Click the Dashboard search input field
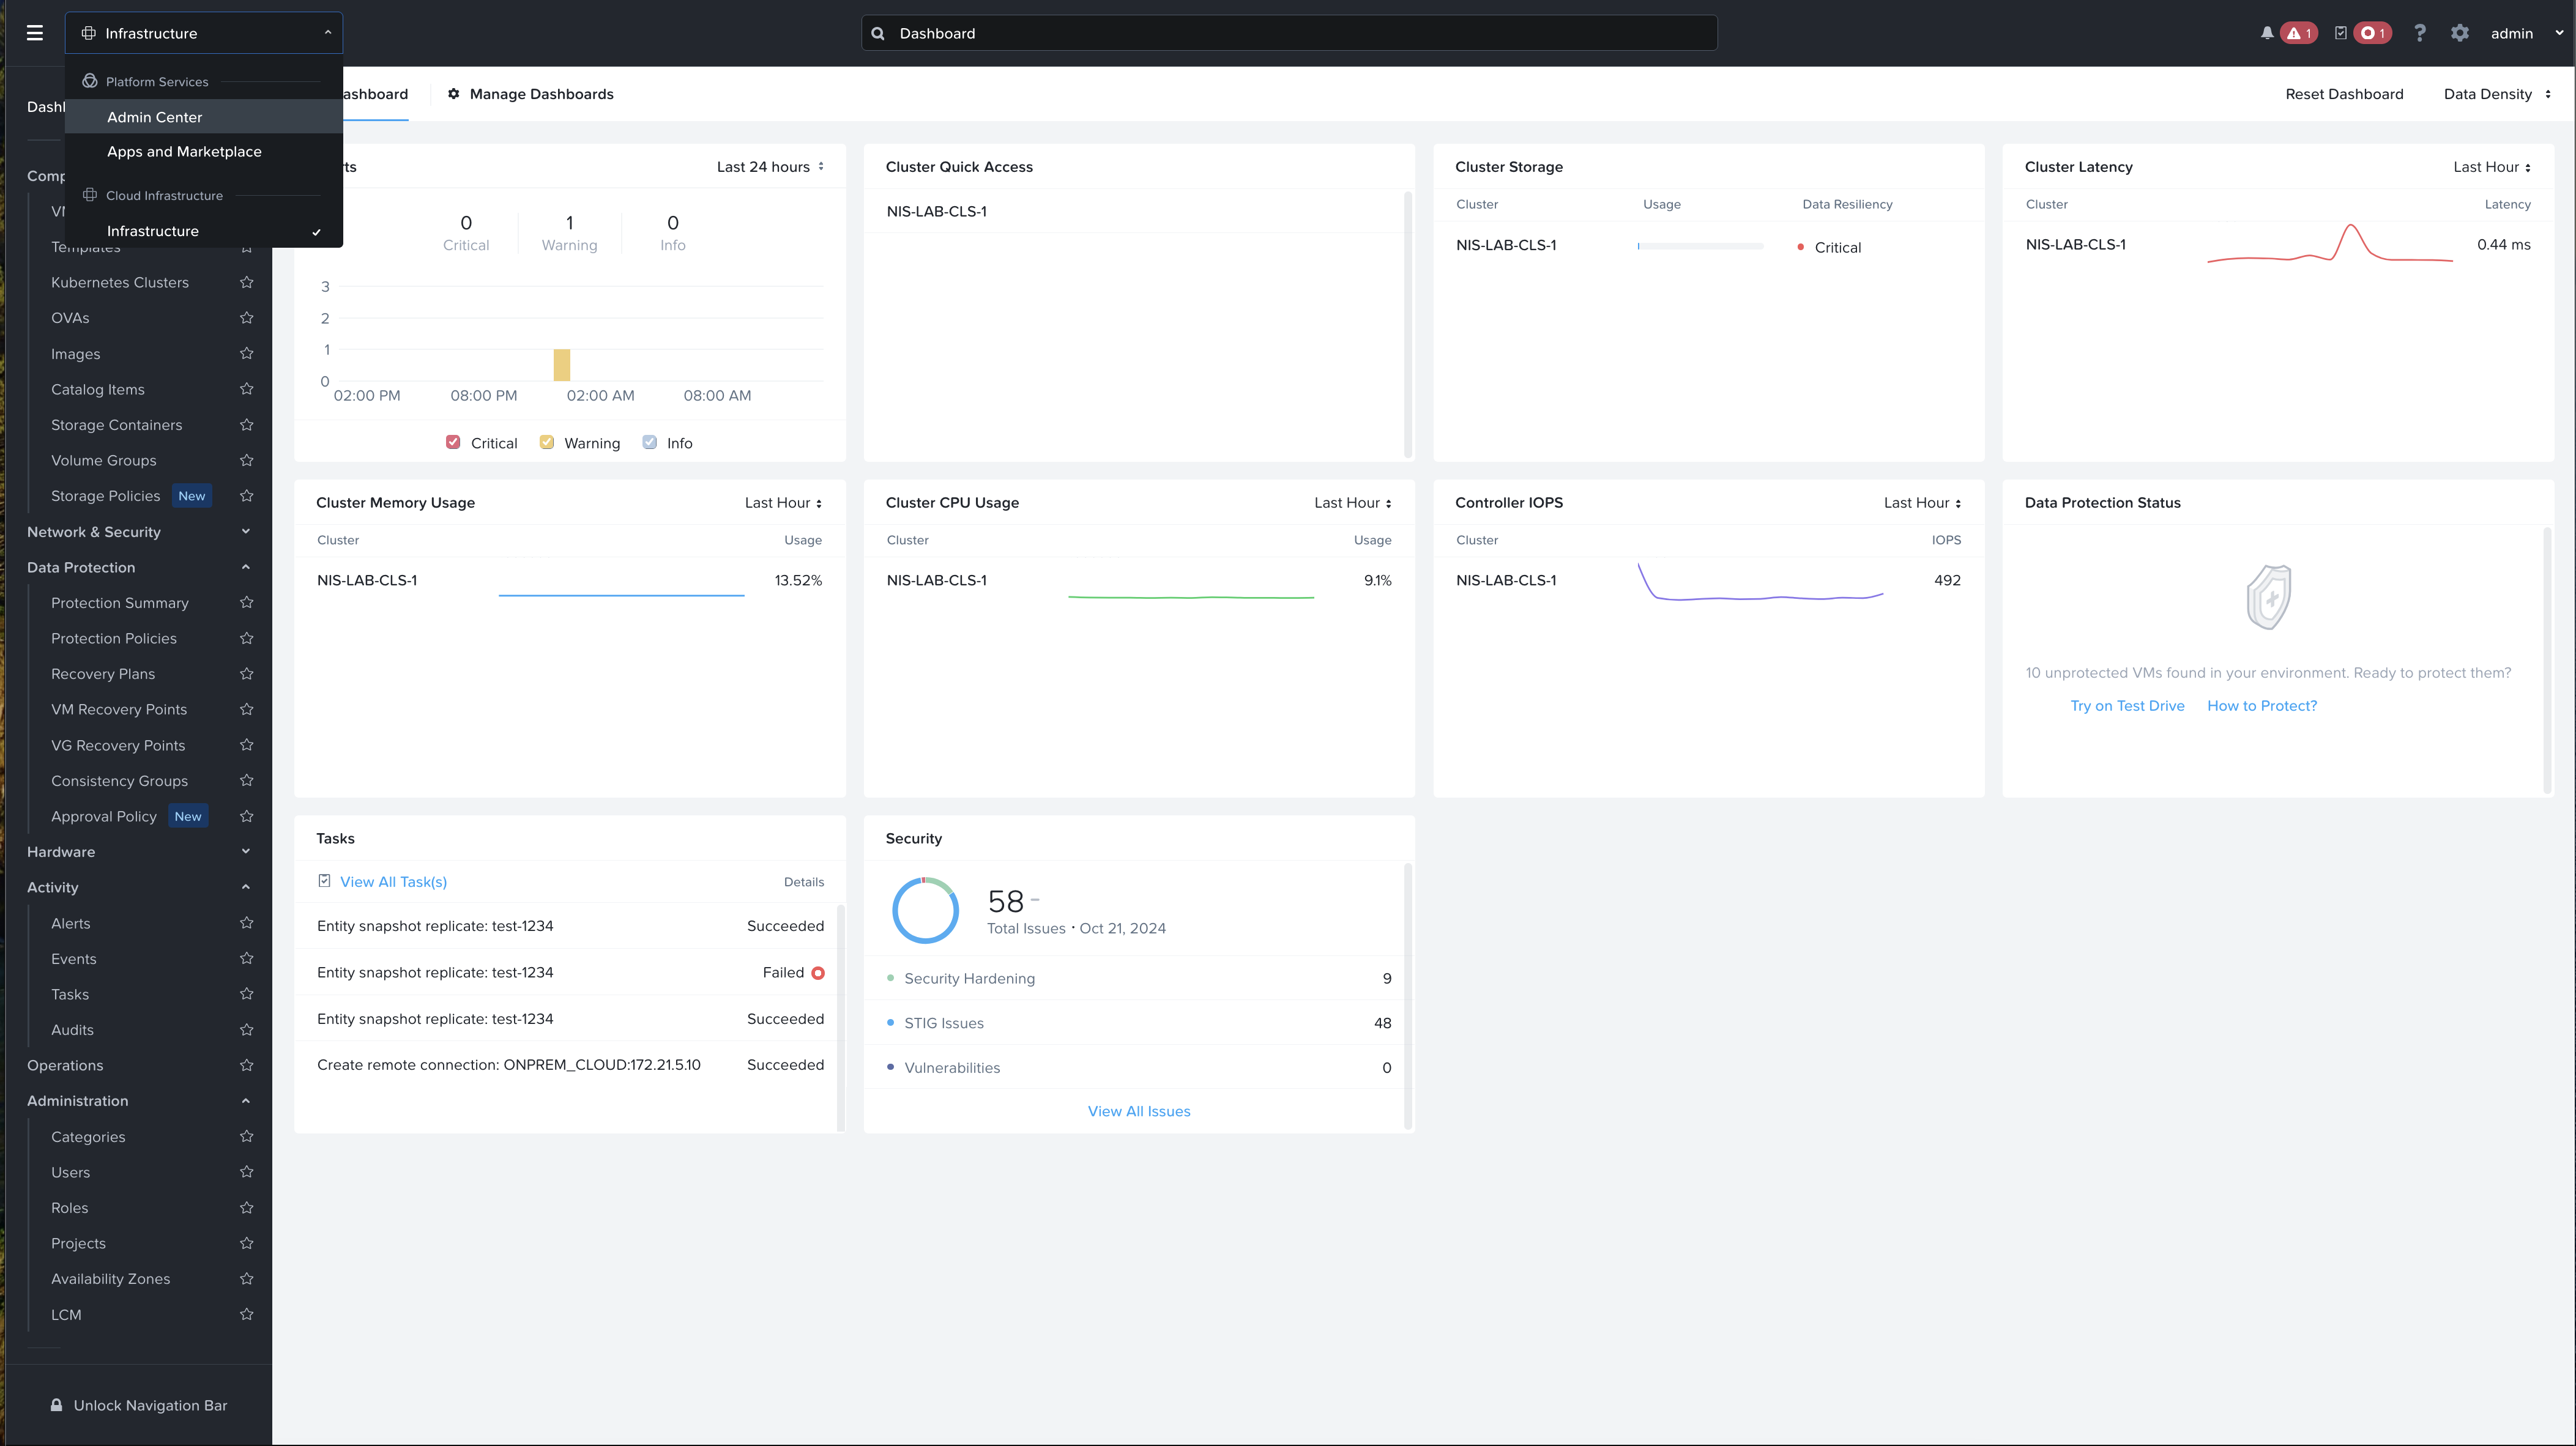Screen dimensions: 2576x1446 [1290, 33]
